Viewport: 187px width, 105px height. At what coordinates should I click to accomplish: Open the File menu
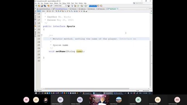click(x=36, y=3)
